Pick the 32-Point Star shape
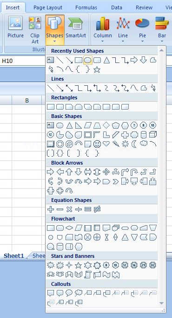Screen dimensions: 172x318 click(153, 265)
